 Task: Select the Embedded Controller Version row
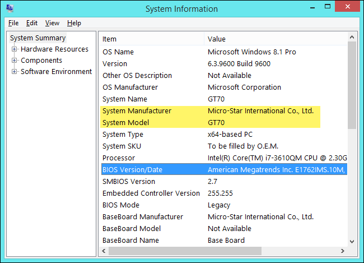[x=224, y=193]
